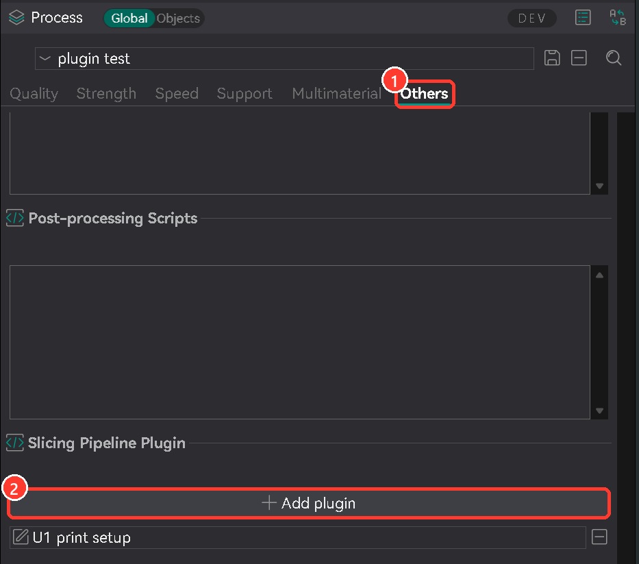This screenshot has width=639, height=564.
Task: Open the 'plugin test' preset dropdown
Action: (284, 59)
